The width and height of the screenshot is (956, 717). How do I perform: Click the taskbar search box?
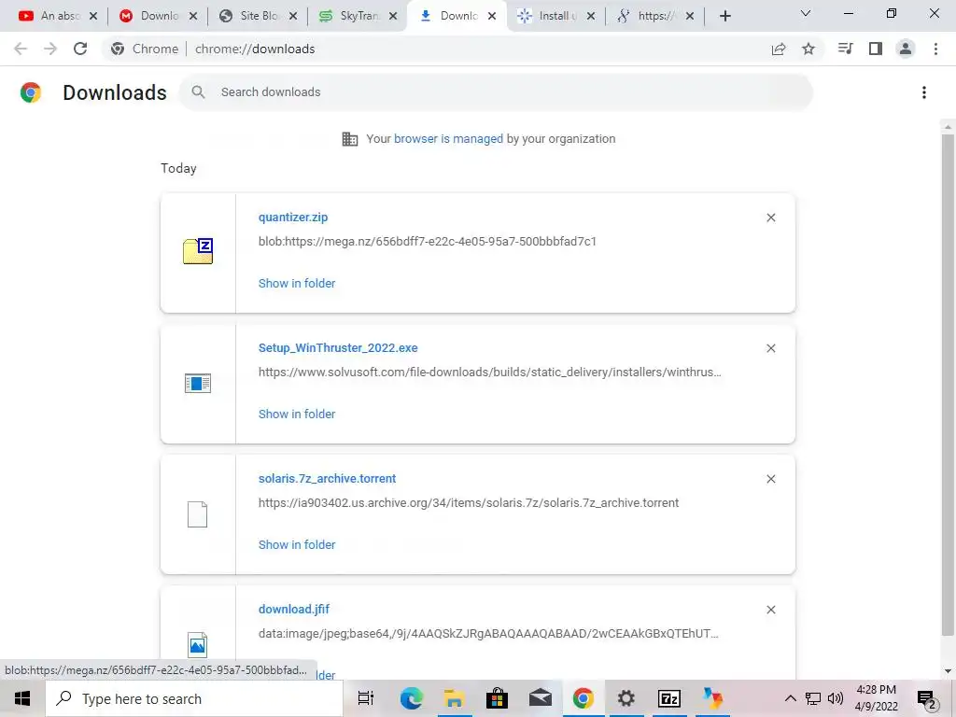[194, 698]
